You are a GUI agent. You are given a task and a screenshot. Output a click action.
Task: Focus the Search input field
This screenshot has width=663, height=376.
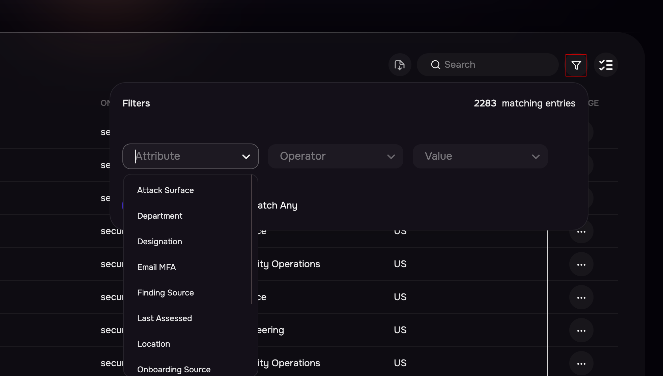(x=488, y=65)
